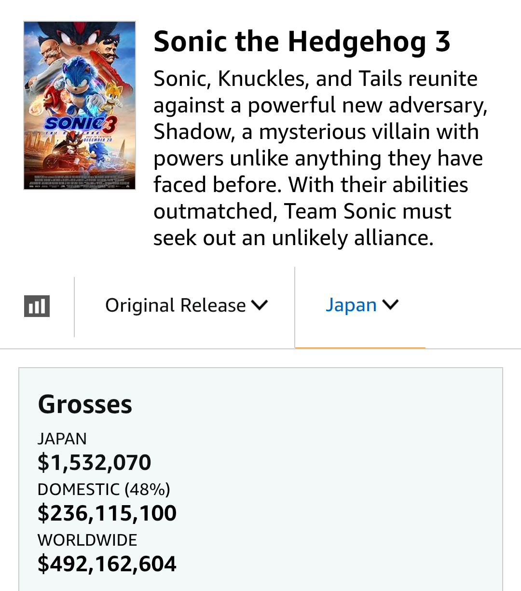Open the Sonic 3 movie poster thumbnail

coord(80,105)
